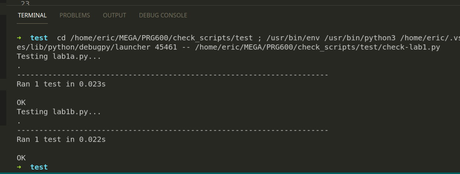The image size is (460, 174).
Task: Click line number 23 in the editor gutter
Action: [25, 3]
